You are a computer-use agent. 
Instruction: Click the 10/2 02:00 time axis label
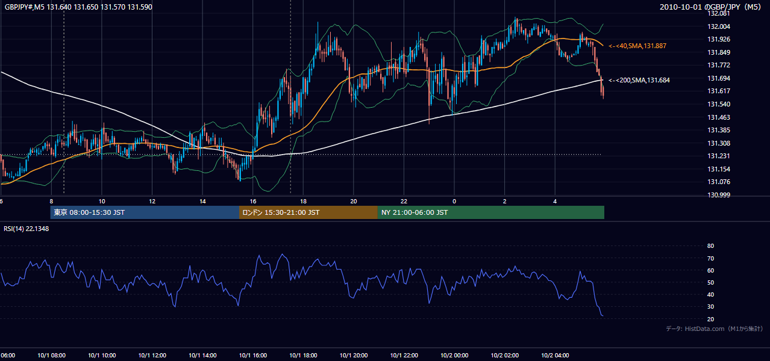pyautogui.click(x=504, y=355)
